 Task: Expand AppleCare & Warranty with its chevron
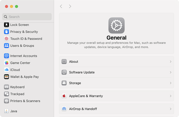[x=170, y=96]
